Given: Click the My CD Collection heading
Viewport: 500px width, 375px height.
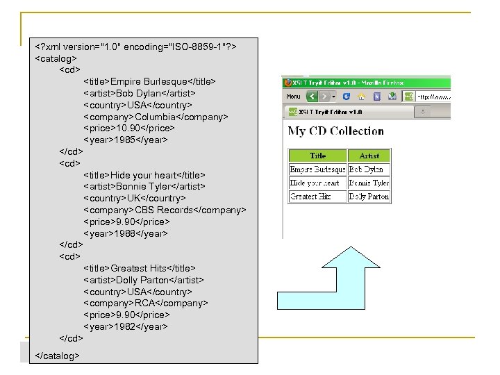Looking at the screenshot, I should pos(336,131).
